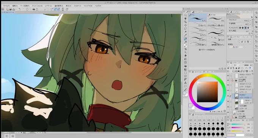Select the Lasso selection tool

point(185,28)
